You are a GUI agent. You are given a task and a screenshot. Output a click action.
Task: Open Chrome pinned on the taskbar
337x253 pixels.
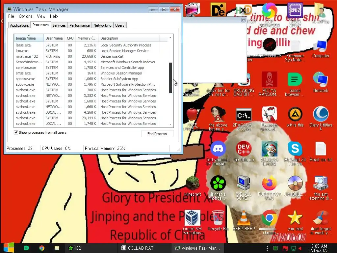coord(42,248)
